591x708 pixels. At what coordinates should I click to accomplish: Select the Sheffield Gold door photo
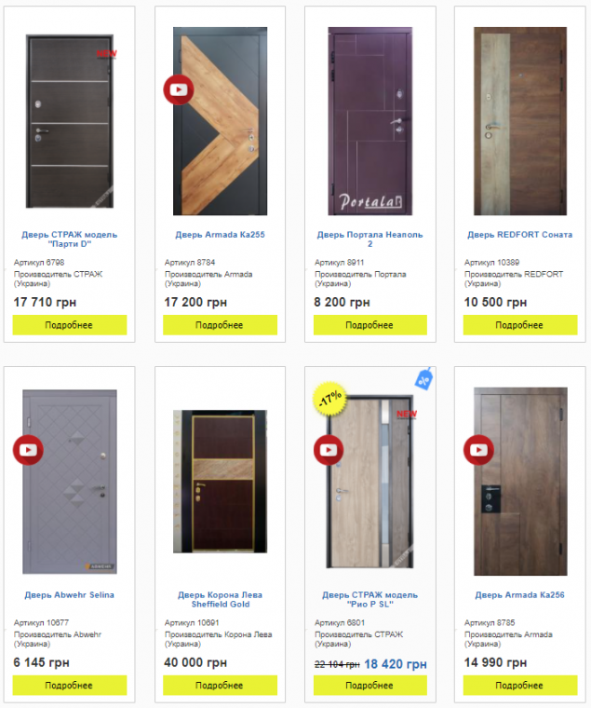(221, 482)
